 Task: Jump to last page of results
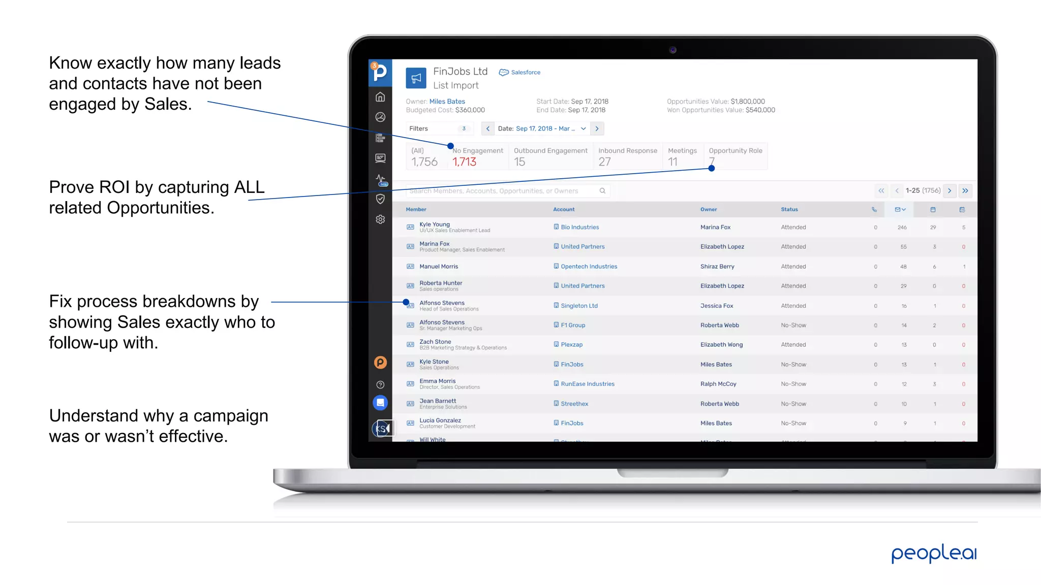[x=965, y=190]
